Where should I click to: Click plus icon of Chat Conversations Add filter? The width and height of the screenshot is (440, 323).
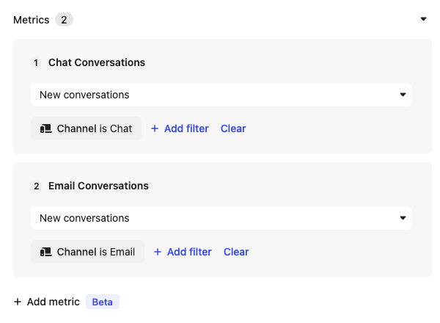[x=155, y=128]
